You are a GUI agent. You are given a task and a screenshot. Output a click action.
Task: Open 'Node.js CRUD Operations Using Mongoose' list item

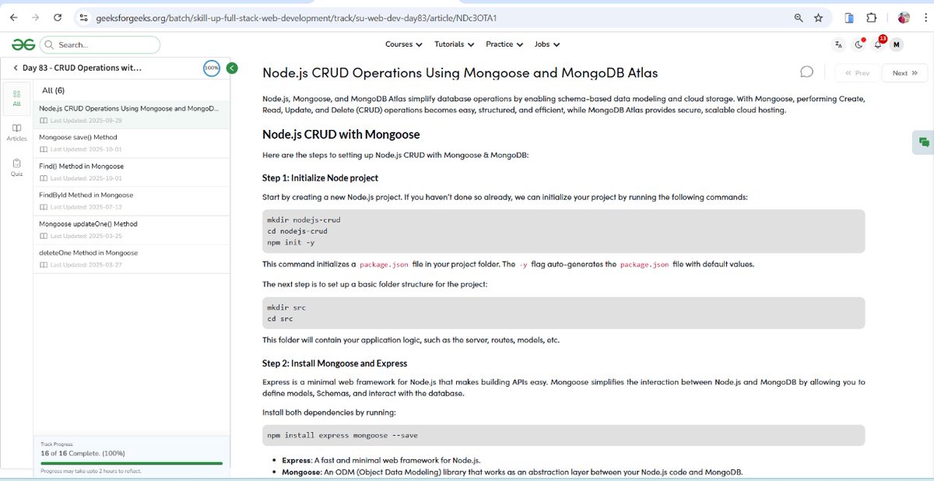click(x=132, y=114)
